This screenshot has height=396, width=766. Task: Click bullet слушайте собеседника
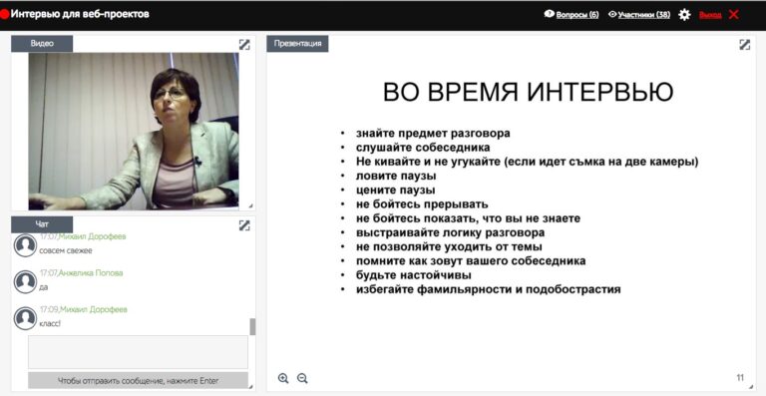click(423, 148)
